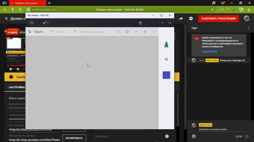Open the Brushes dropdown in Paint 3D
254x142 pixels.
point(46,23)
